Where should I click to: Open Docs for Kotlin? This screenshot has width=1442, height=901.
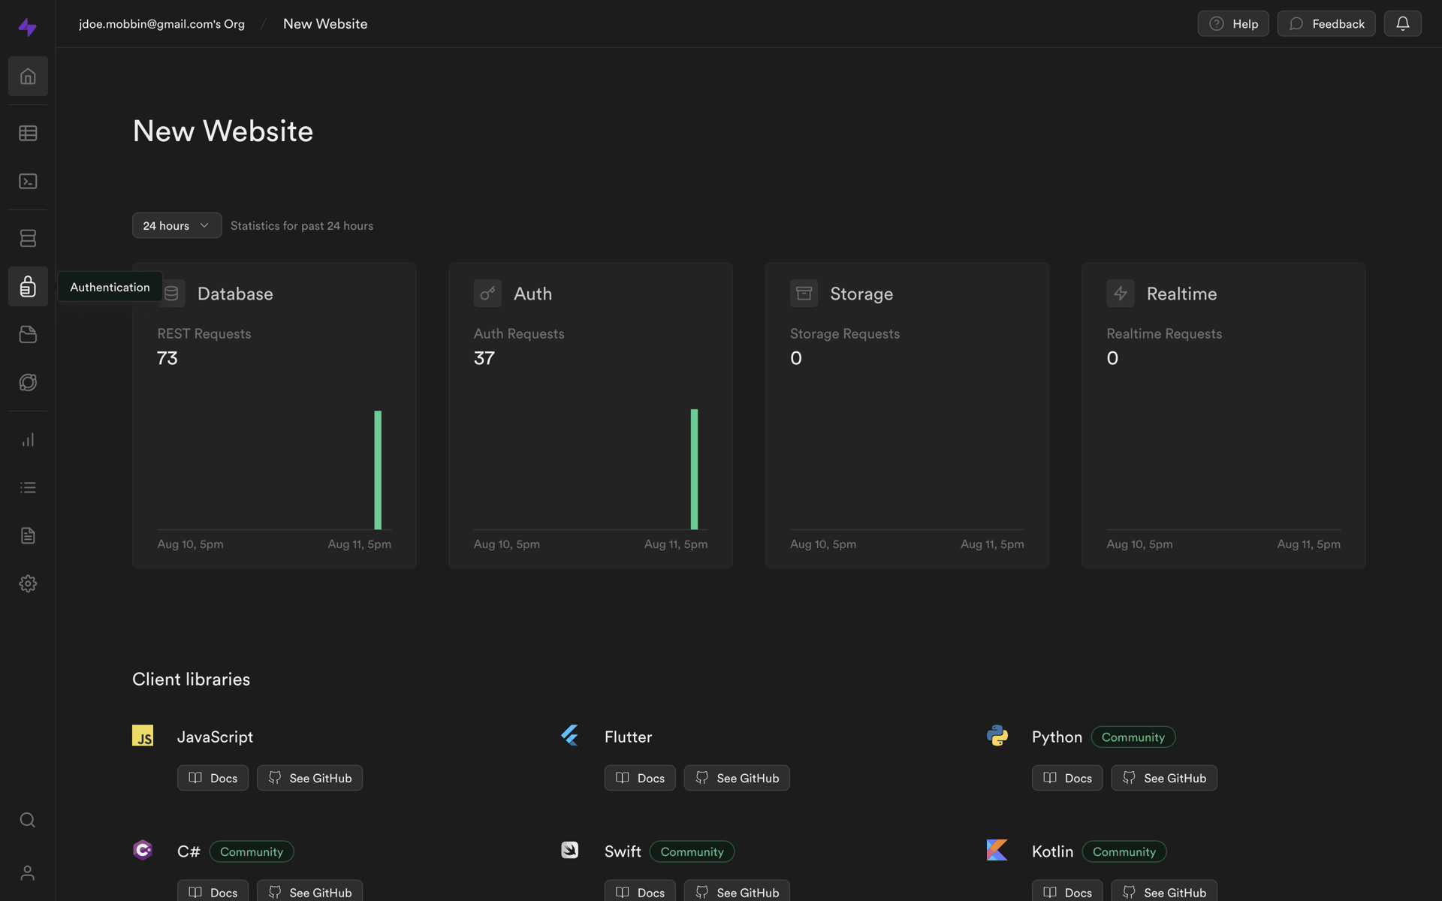1067,890
